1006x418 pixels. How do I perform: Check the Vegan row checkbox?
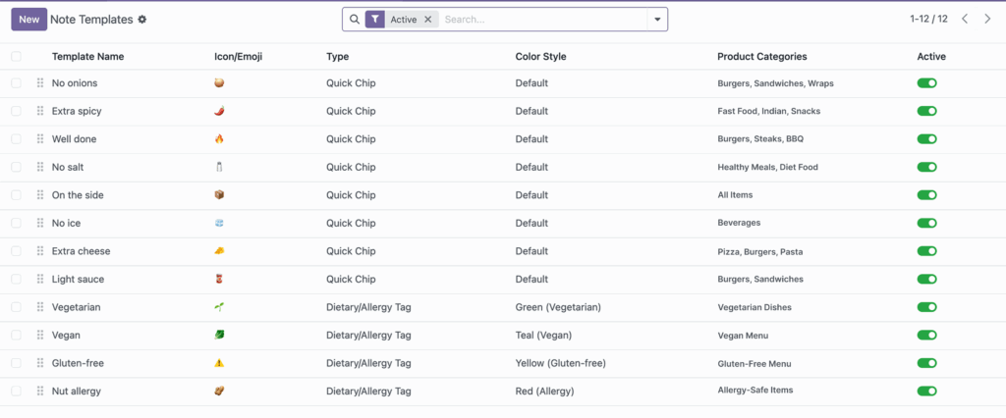pyautogui.click(x=16, y=336)
